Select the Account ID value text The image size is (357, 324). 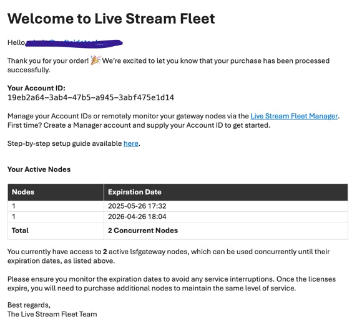point(90,98)
